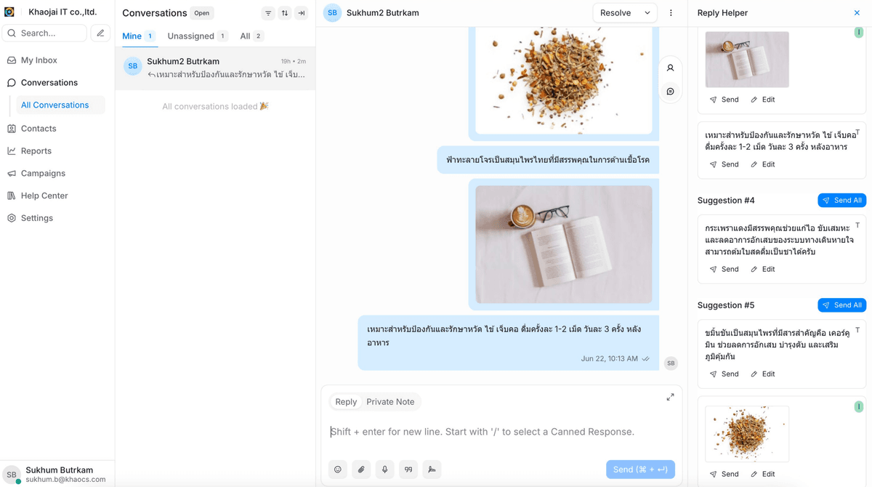
Task: Send Suggestion #4 with Send All
Action: (841, 200)
